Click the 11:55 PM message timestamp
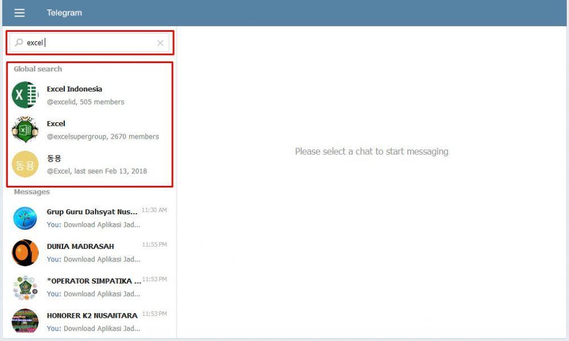569x341 pixels. click(154, 244)
